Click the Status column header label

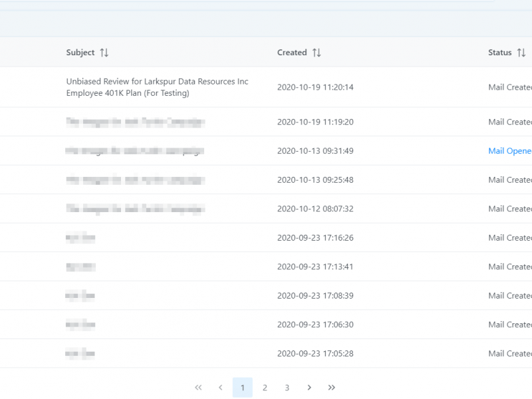tap(499, 53)
